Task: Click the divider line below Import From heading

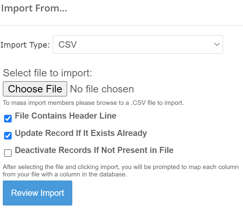Action: tap(121, 25)
